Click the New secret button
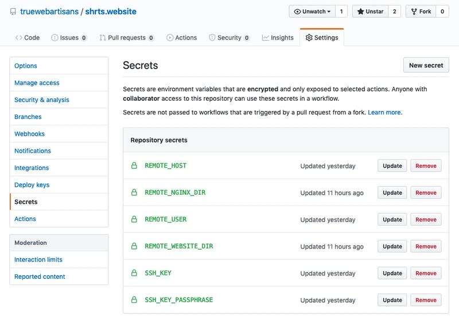This screenshot has height=324, width=459. [426, 65]
